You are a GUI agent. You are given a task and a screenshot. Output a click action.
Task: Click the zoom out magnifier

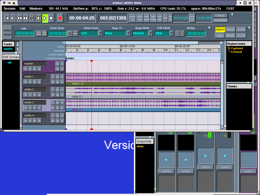(39, 34)
